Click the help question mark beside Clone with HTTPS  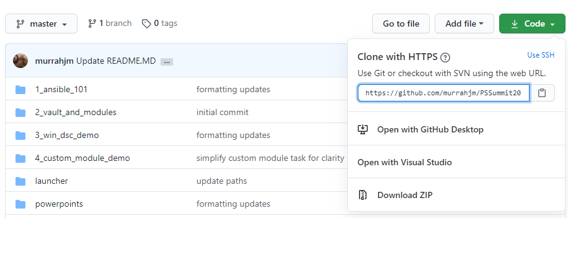[x=445, y=58]
